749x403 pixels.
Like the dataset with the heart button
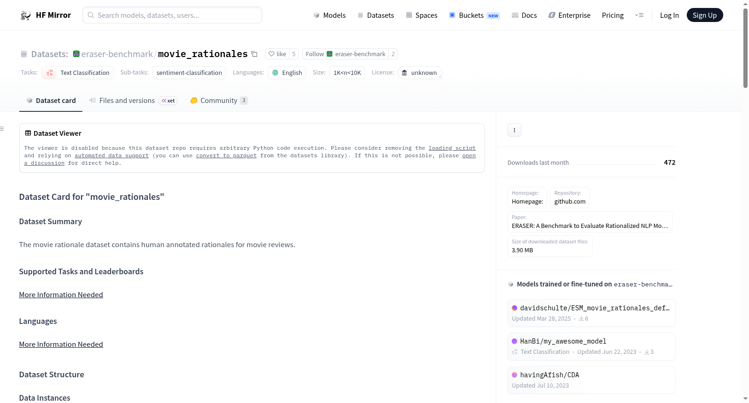tap(277, 54)
